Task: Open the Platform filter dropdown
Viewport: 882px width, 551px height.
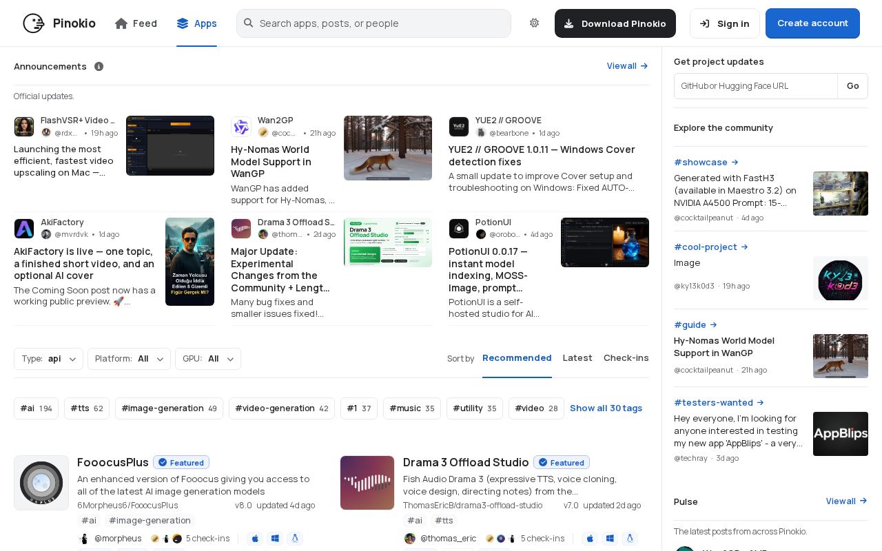Action: [x=129, y=359]
